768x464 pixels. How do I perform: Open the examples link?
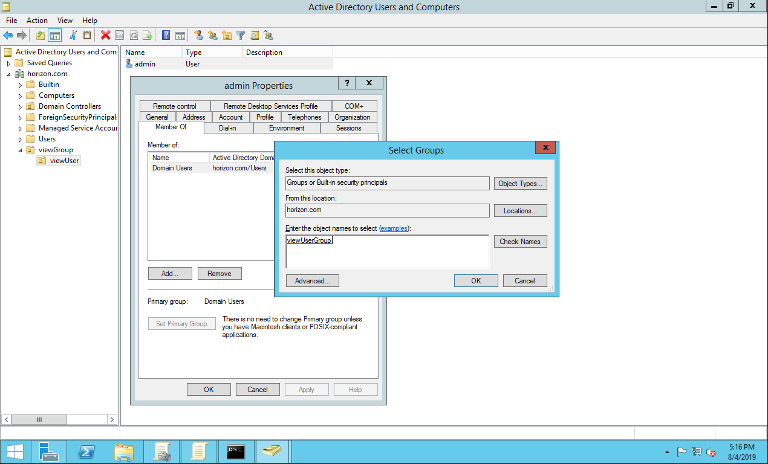[394, 228]
